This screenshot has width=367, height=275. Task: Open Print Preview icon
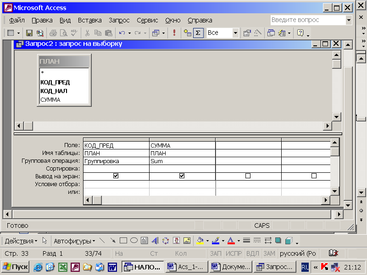(64, 33)
